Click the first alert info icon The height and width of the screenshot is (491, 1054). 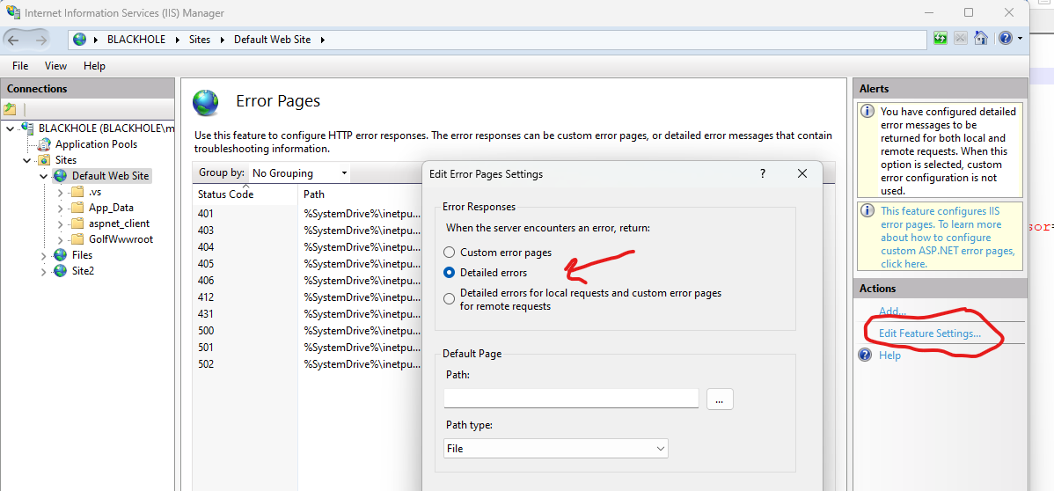(x=867, y=111)
